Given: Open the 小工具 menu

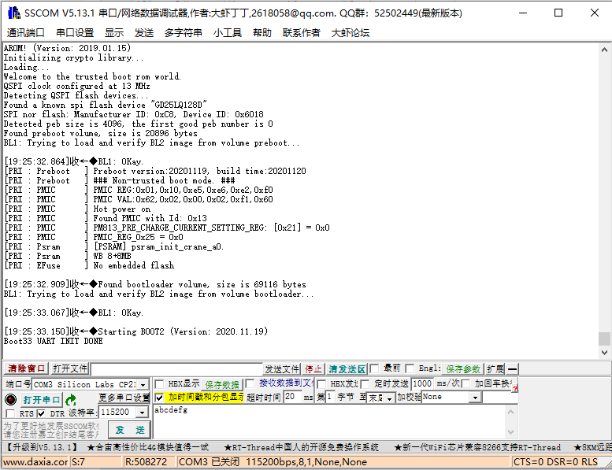Looking at the screenshot, I should (228, 33).
